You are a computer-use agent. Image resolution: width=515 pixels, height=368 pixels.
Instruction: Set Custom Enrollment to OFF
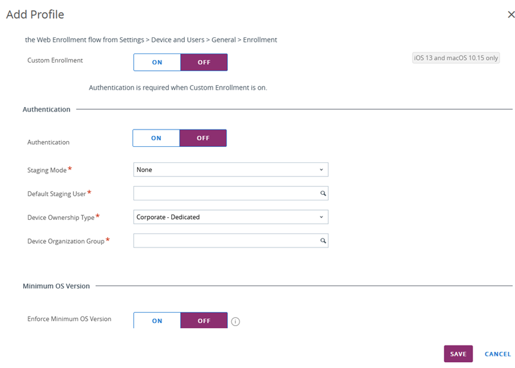point(204,62)
